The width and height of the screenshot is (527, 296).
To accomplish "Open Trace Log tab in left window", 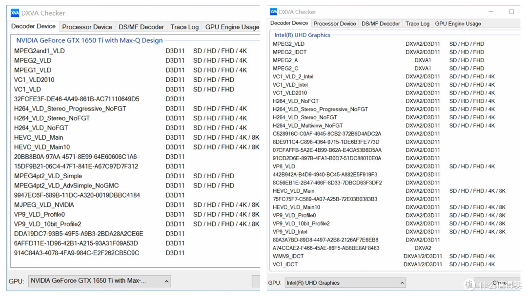I will 184,27.
